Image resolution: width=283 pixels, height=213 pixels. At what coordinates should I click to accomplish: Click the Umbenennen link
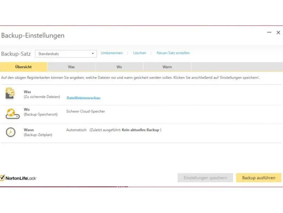[112, 53]
